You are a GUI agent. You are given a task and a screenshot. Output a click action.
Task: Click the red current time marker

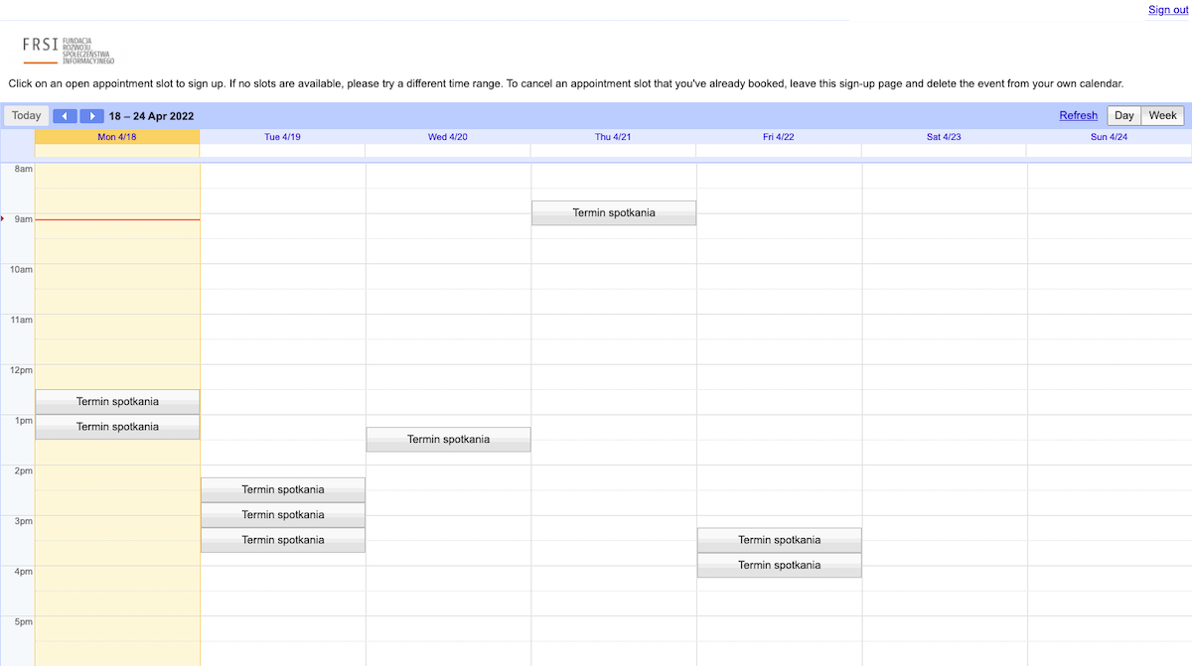(x=117, y=219)
